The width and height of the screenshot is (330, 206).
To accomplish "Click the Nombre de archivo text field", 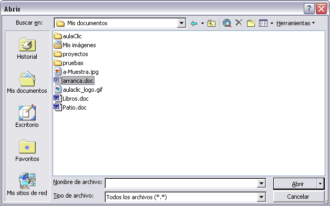I will [x=181, y=183].
